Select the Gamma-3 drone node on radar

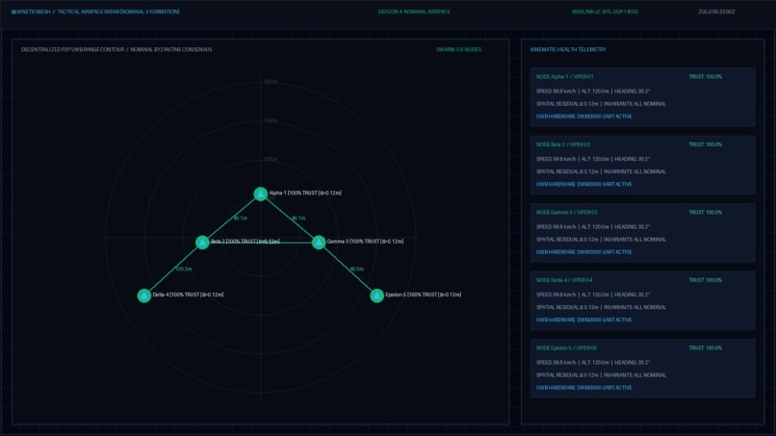click(x=319, y=242)
